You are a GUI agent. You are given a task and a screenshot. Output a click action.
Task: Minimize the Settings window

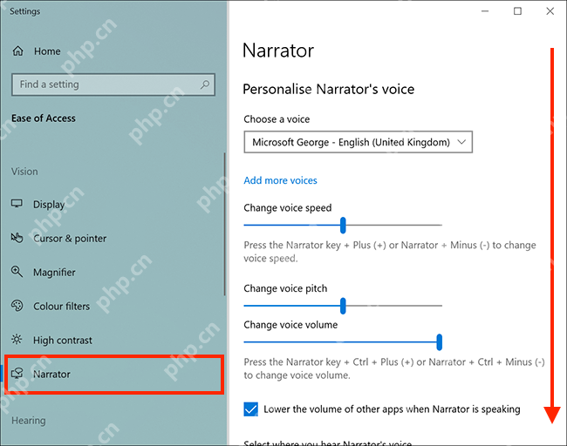[x=485, y=11]
